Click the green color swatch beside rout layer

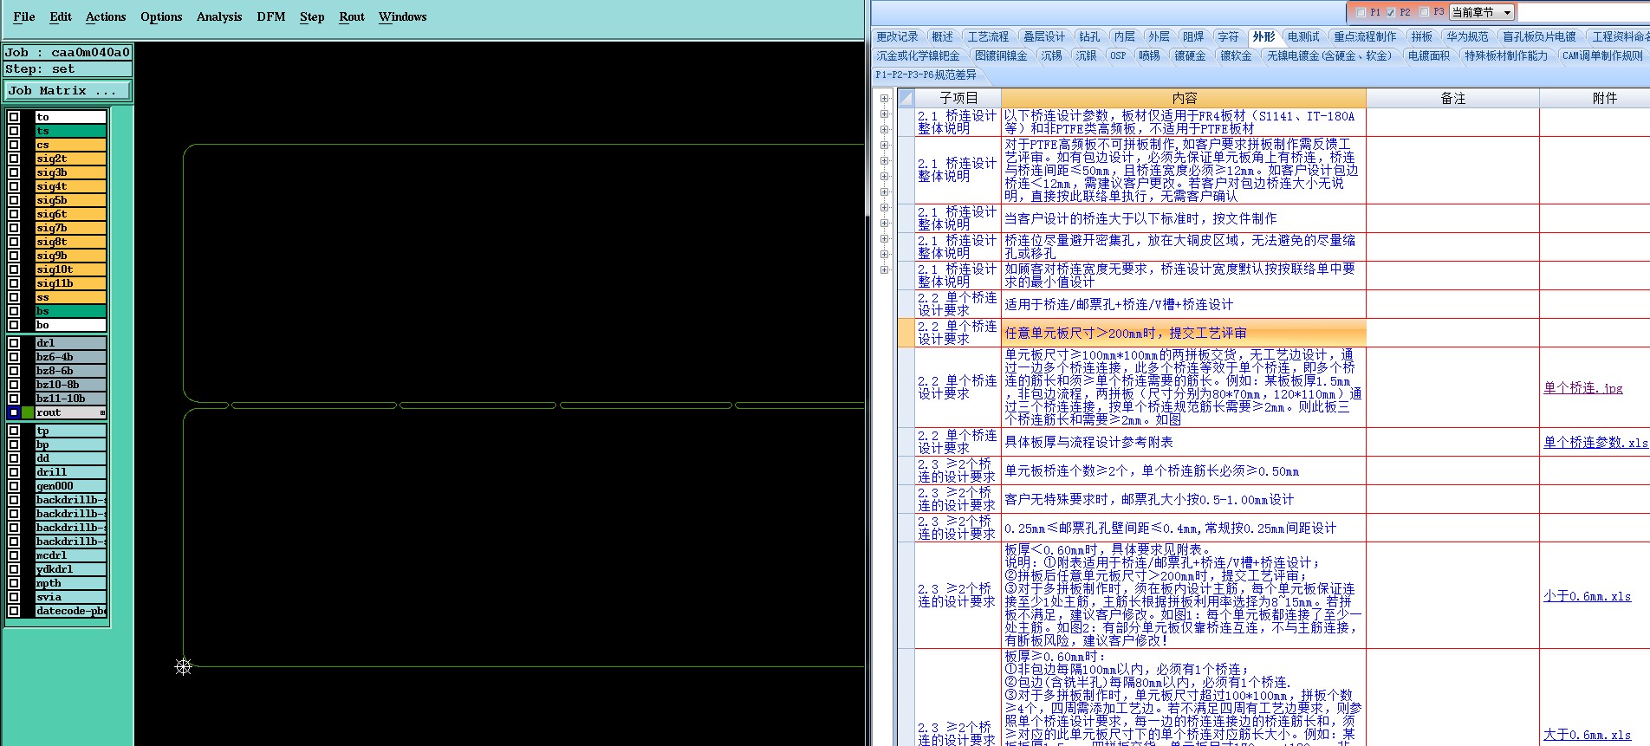coord(28,412)
